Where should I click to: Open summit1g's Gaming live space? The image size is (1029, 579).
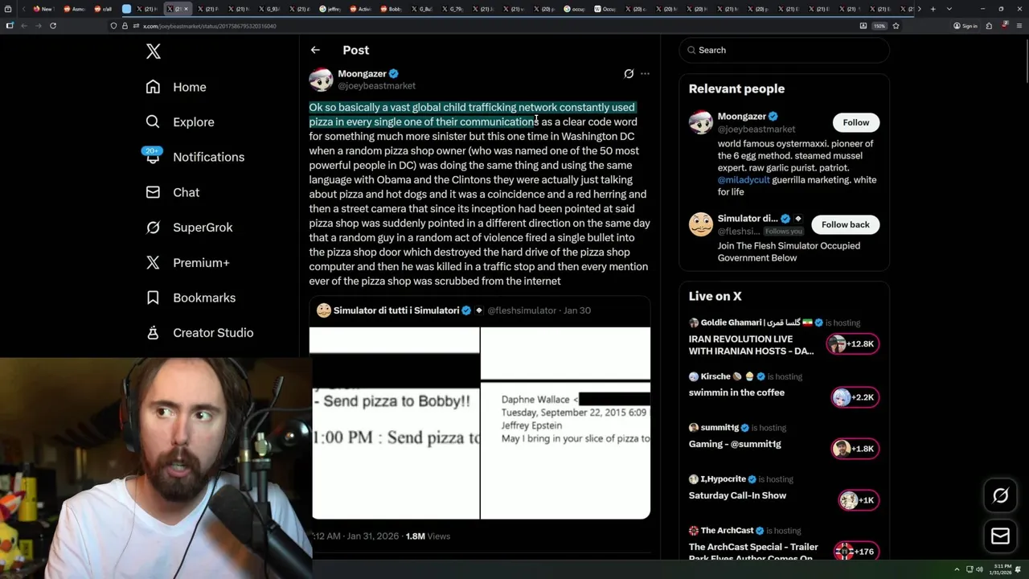coord(735,444)
